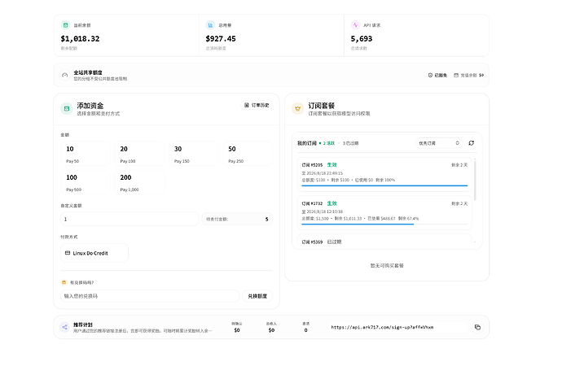This screenshot has width=562, height=366.
Task: Click the 全站共享额度 title
Action: [88, 72]
